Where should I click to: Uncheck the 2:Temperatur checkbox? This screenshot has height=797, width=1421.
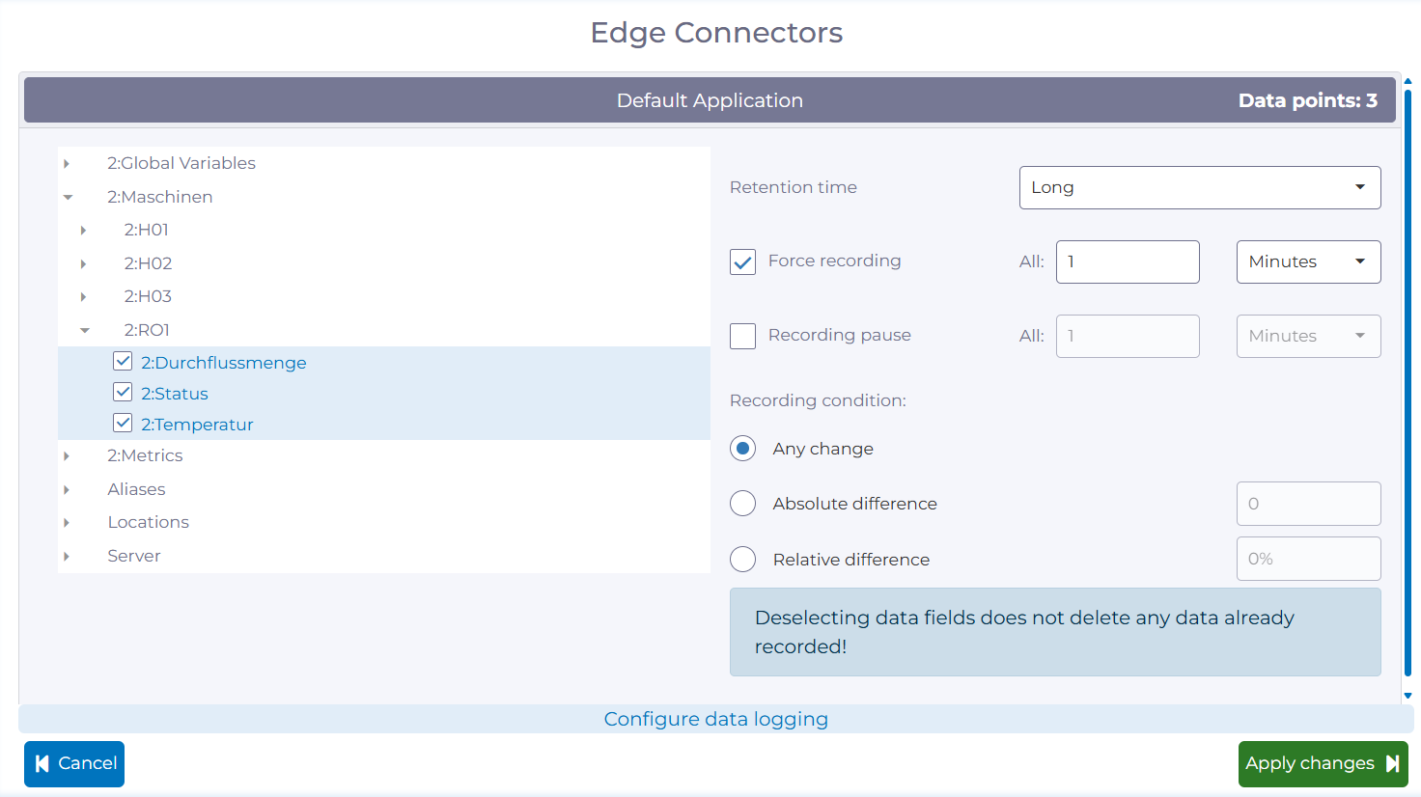[x=123, y=423]
